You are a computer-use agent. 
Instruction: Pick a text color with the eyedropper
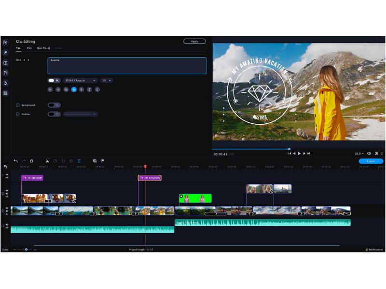[57, 80]
